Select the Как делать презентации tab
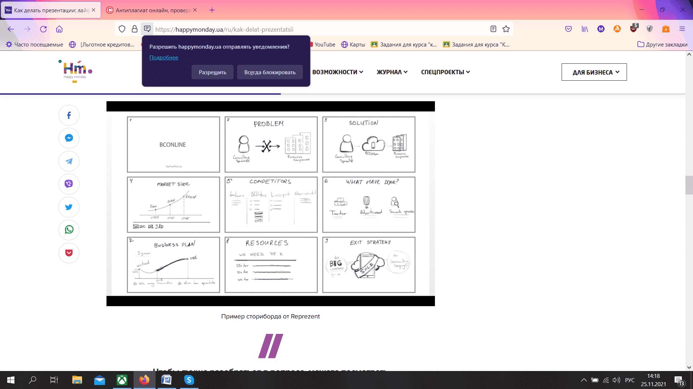The width and height of the screenshot is (693, 389). pos(51,10)
